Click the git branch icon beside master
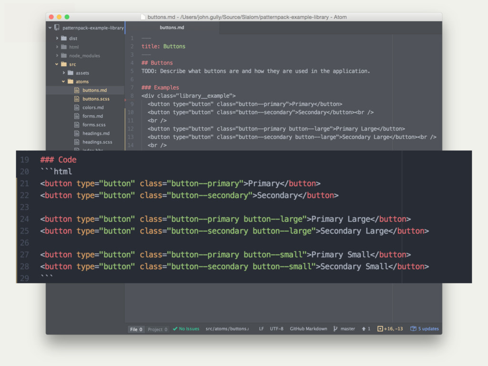488x366 pixels. click(x=335, y=329)
